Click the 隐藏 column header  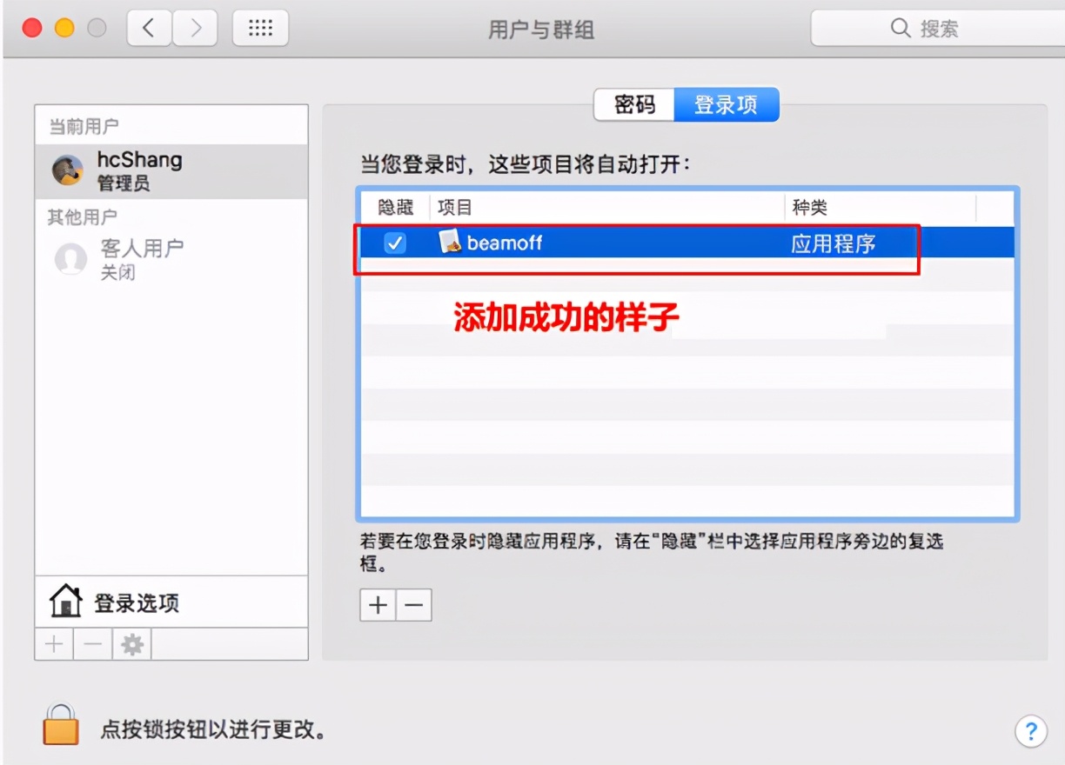coord(394,208)
